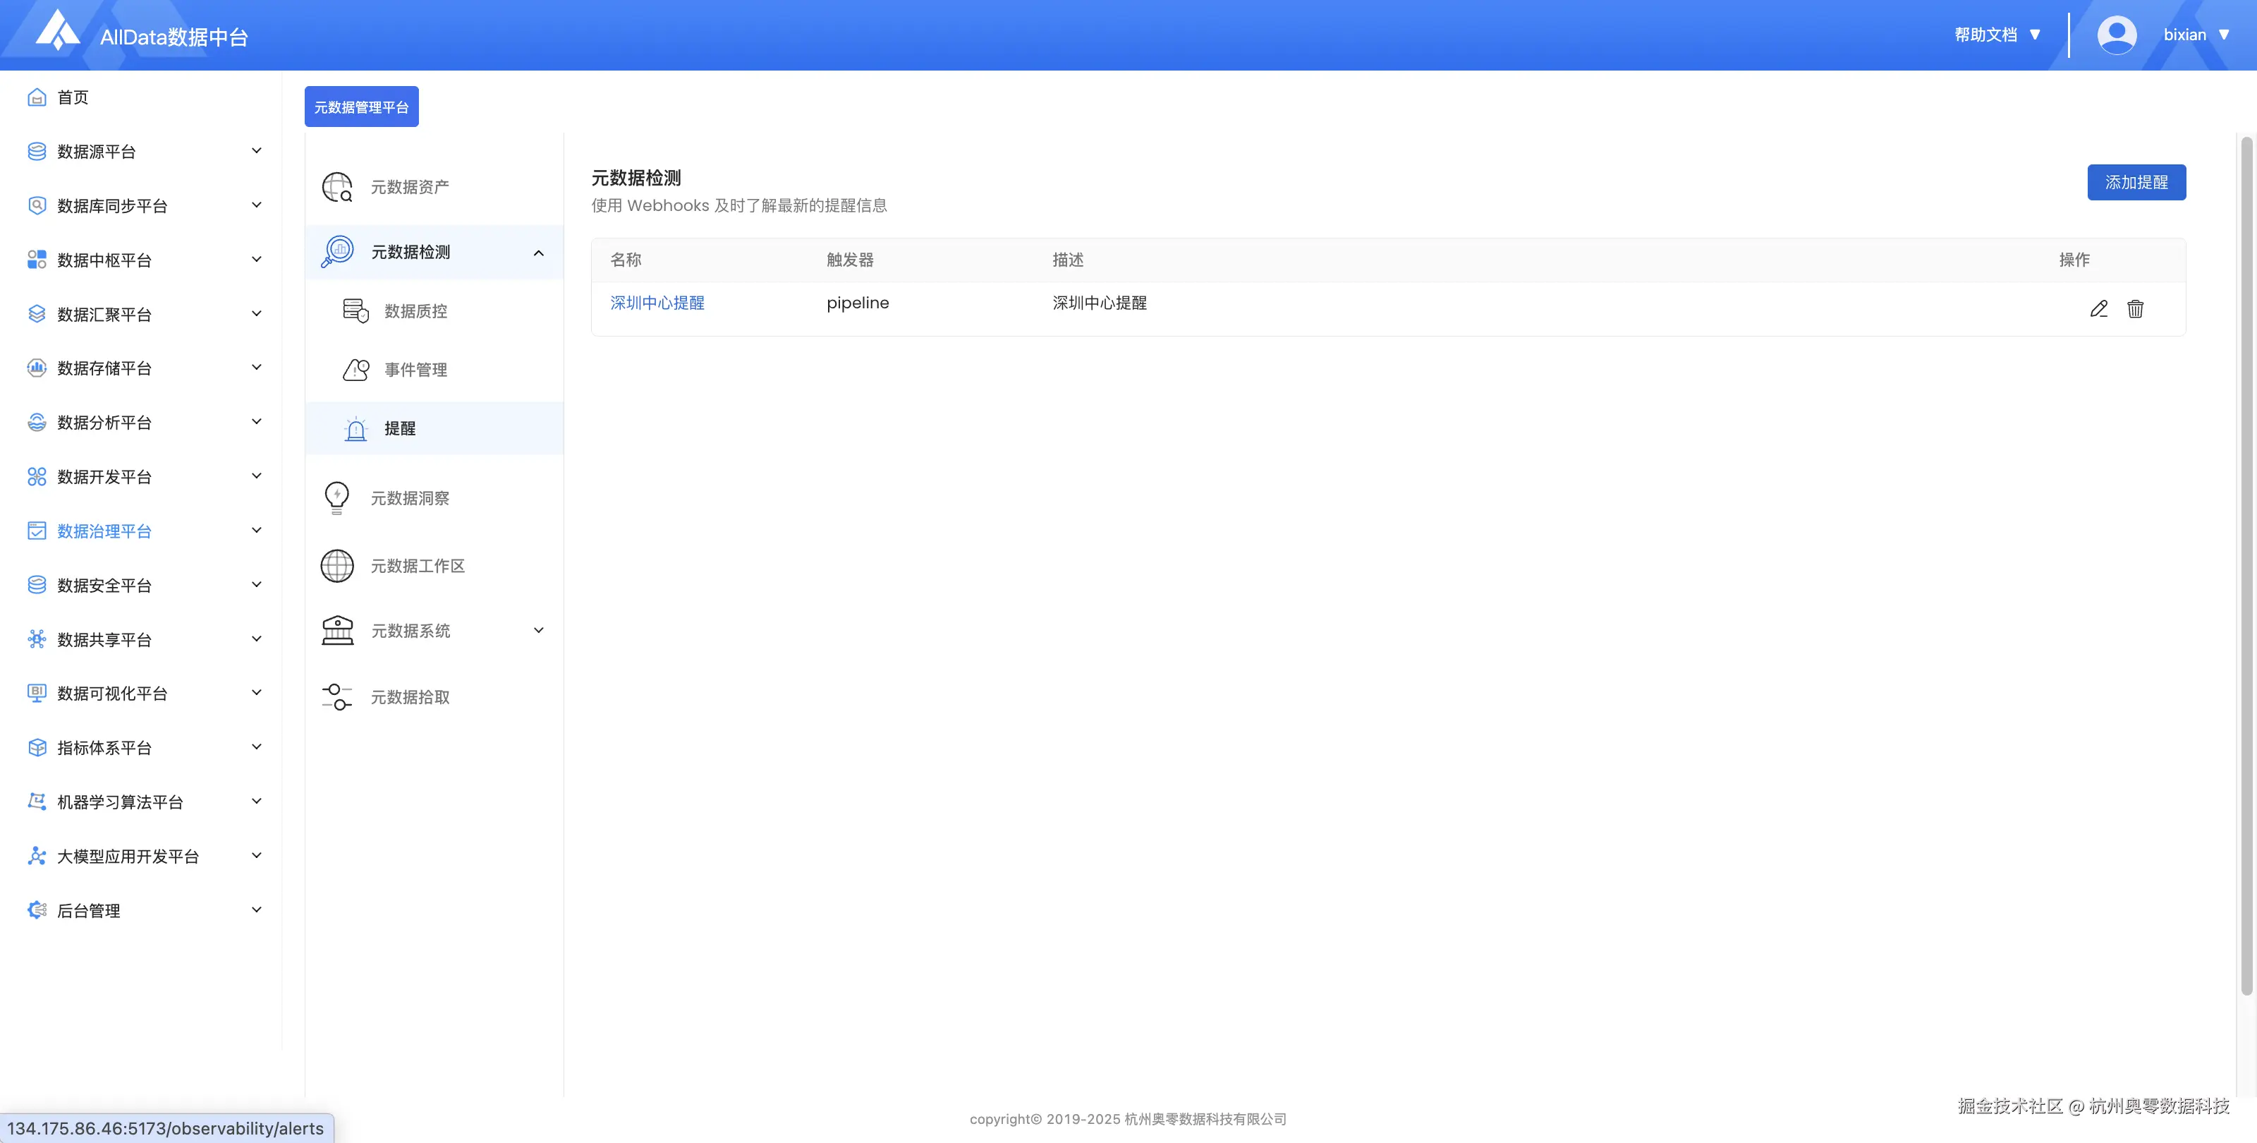Click the 数据质控 database shield icon
Screen dimensions: 2257x1143
click(355, 311)
